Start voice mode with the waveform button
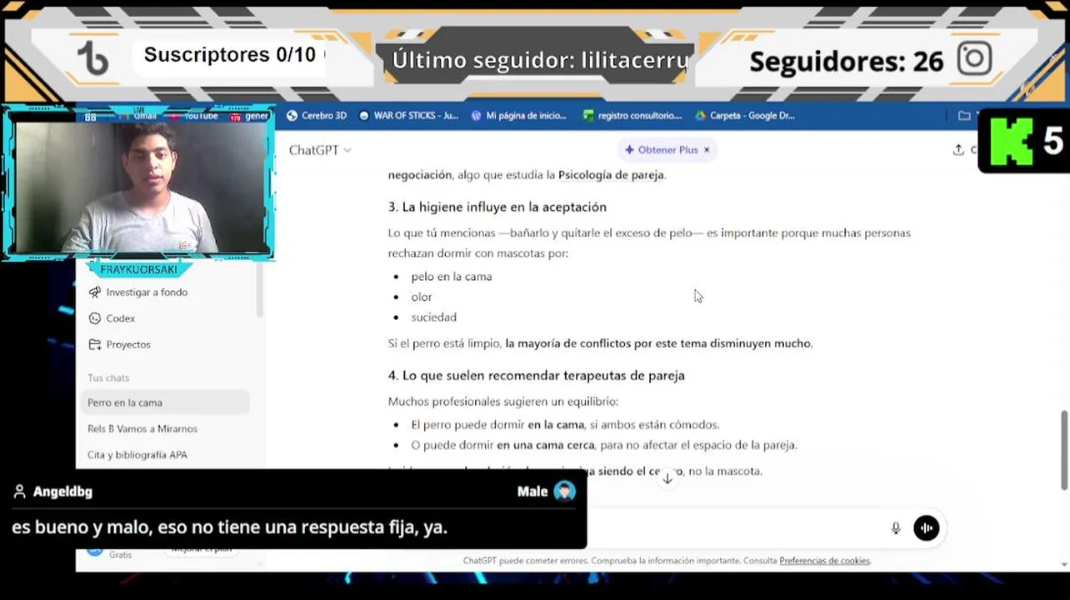This screenshot has height=600, width=1070. pos(927,528)
